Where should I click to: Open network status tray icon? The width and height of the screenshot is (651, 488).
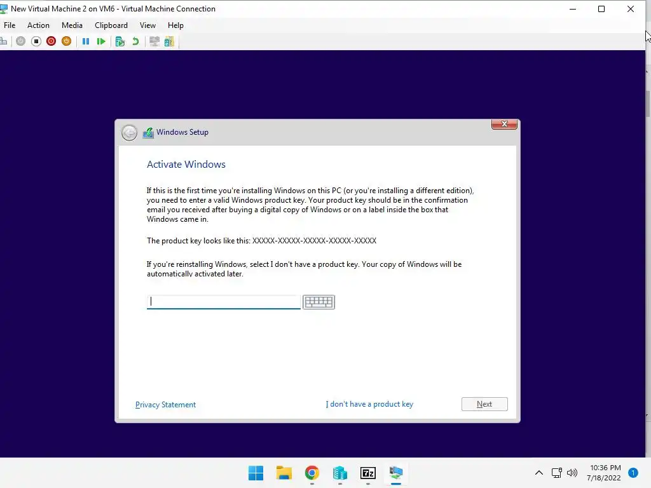[x=556, y=473]
